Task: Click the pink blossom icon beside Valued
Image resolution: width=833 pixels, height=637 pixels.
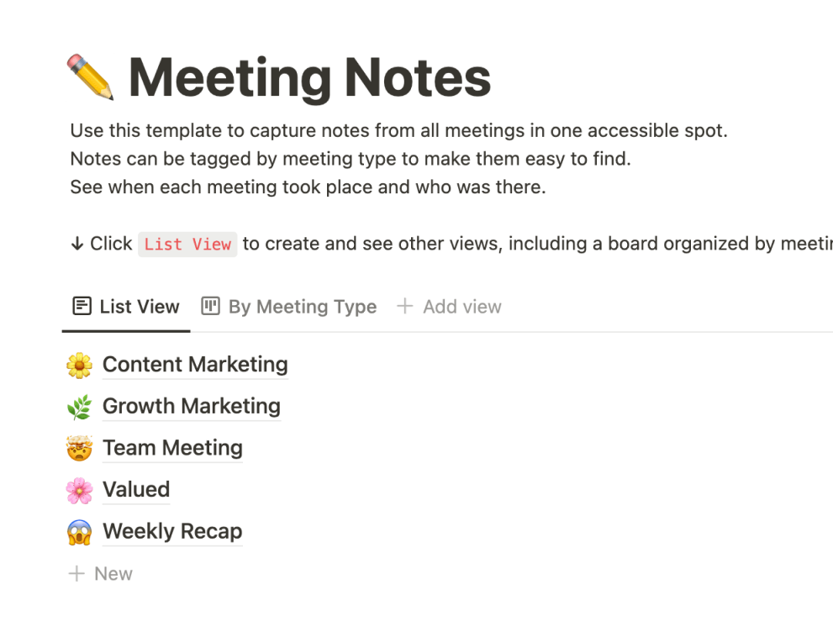Action: click(79, 490)
